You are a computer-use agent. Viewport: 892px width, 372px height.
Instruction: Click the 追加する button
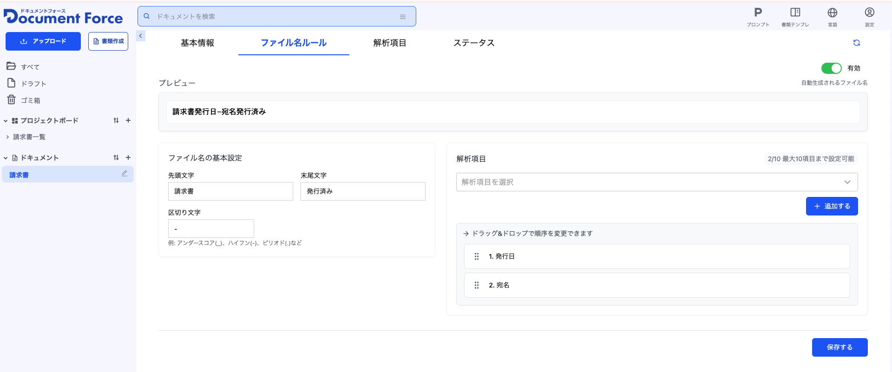click(x=832, y=206)
